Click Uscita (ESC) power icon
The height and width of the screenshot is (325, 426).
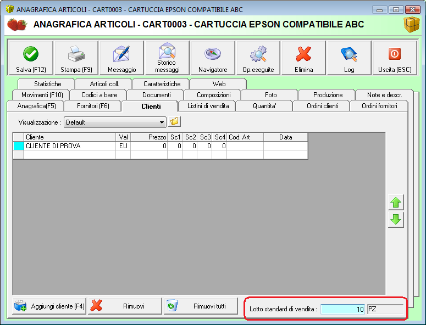(x=395, y=58)
